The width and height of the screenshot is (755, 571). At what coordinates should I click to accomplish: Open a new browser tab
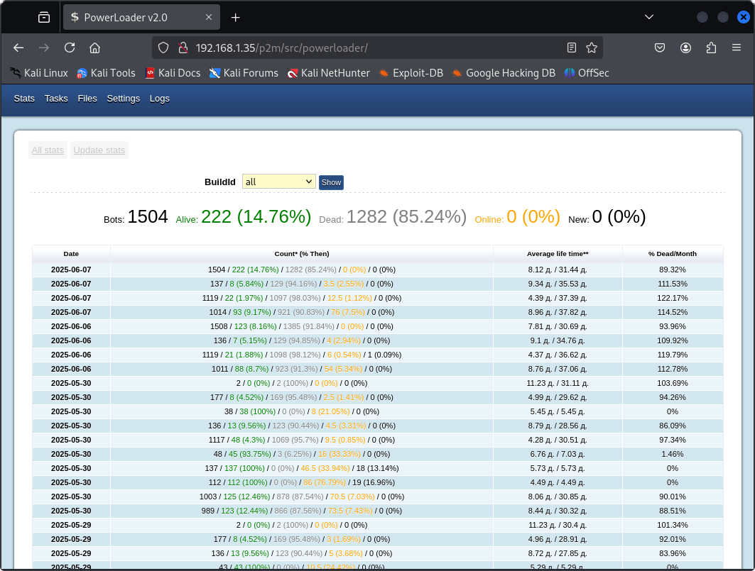(236, 17)
